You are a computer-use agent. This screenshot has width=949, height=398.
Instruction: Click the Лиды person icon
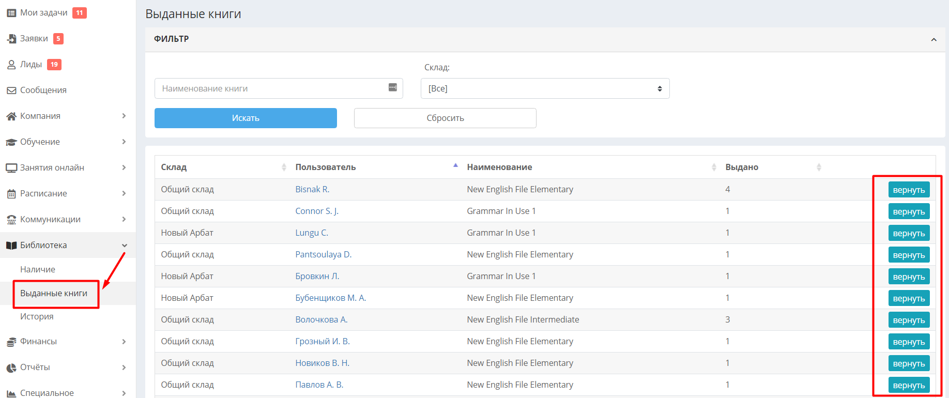point(11,65)
